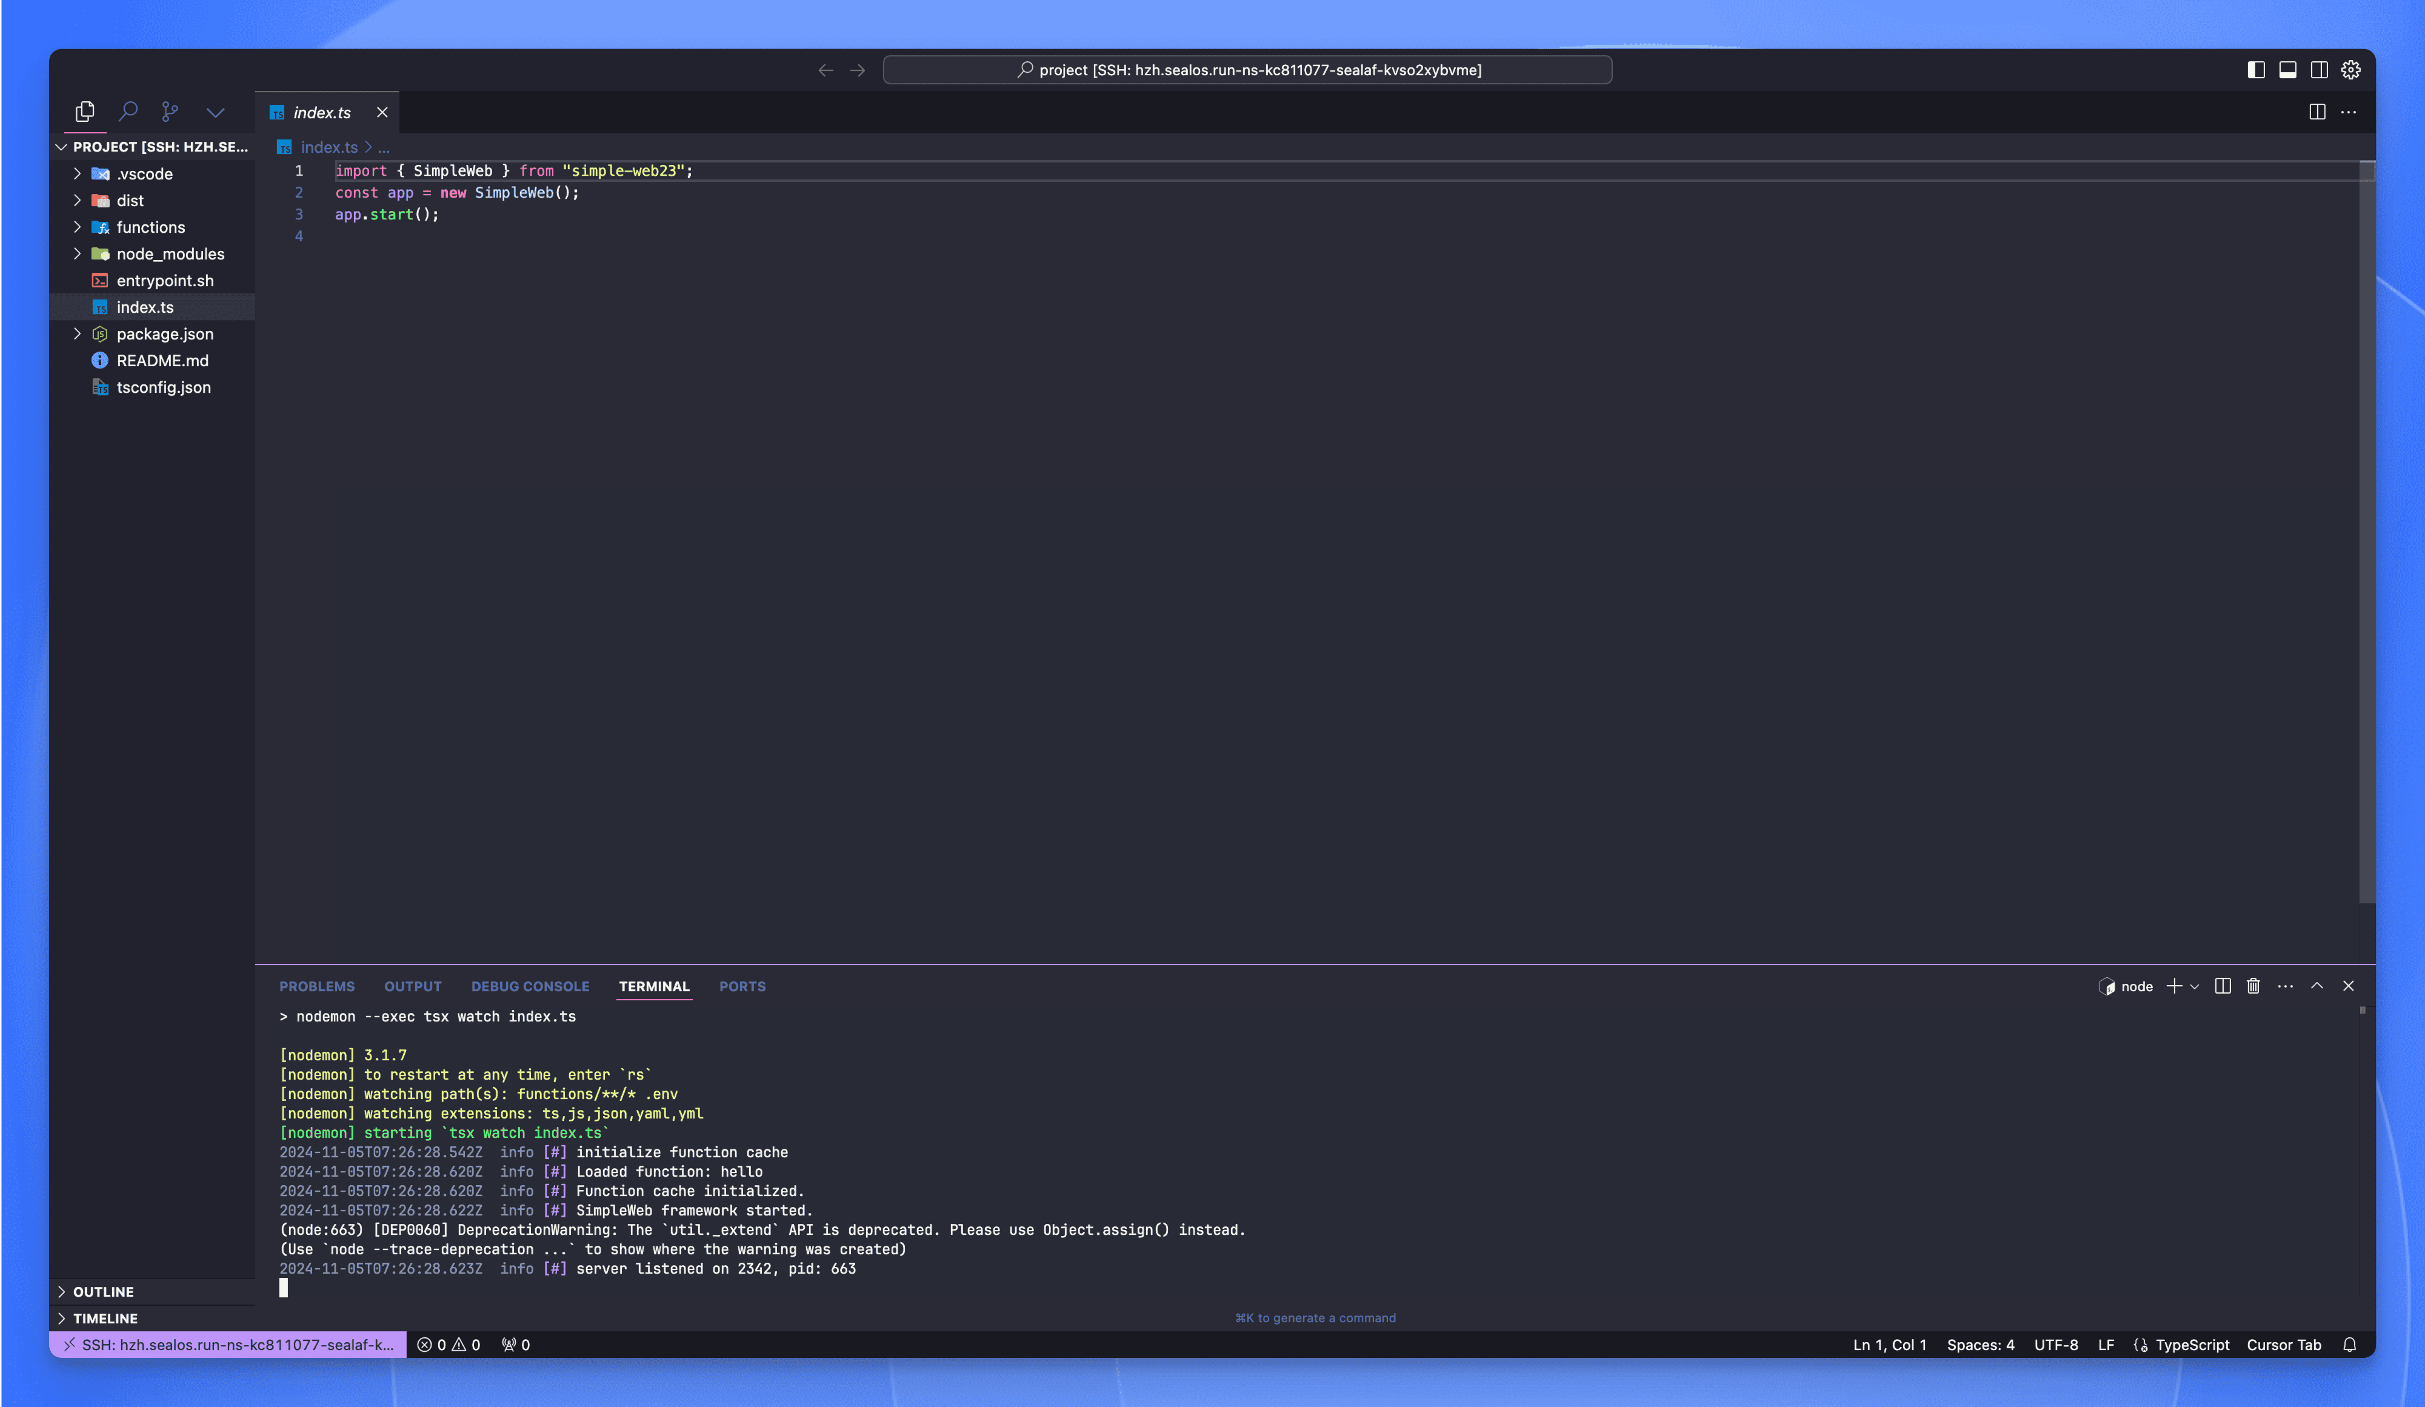The height and width of the screenshot is (1407, 2425).
Task: Create a new terminal with the plus icon
Action: click(x=2174, y=986)
